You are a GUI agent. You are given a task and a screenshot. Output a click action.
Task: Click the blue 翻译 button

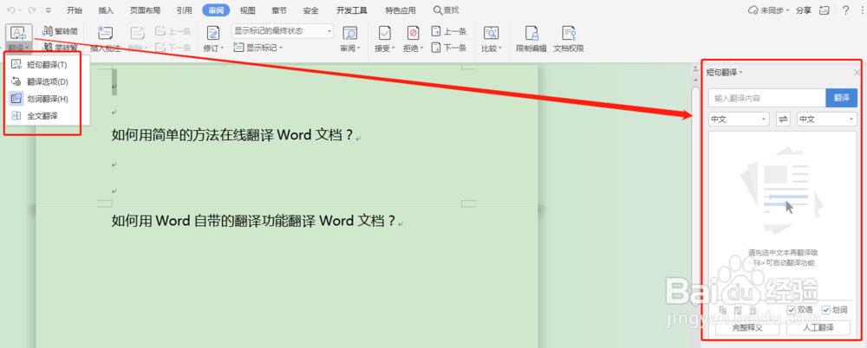[x=842, y=98]
